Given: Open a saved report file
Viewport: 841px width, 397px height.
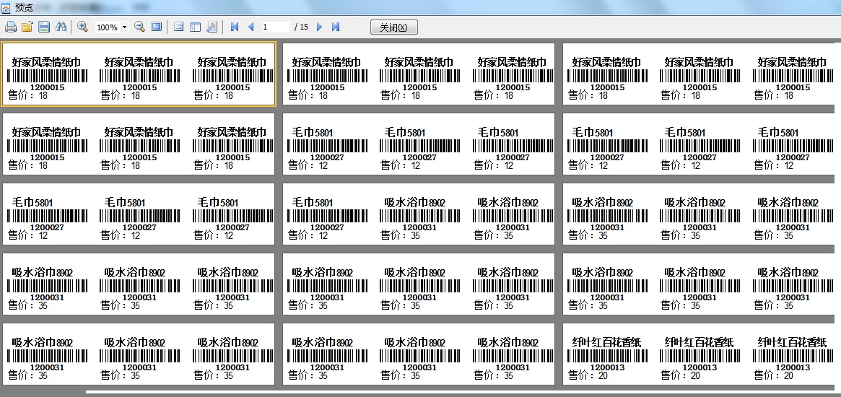Looking at the screenshot, I should coord(27,27).
